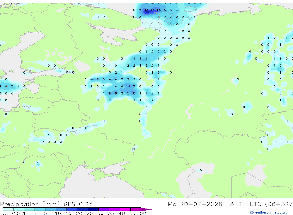Click the '8' precipitation value on the map
This screenshot has height=215, width=293.
click(134, 93)
